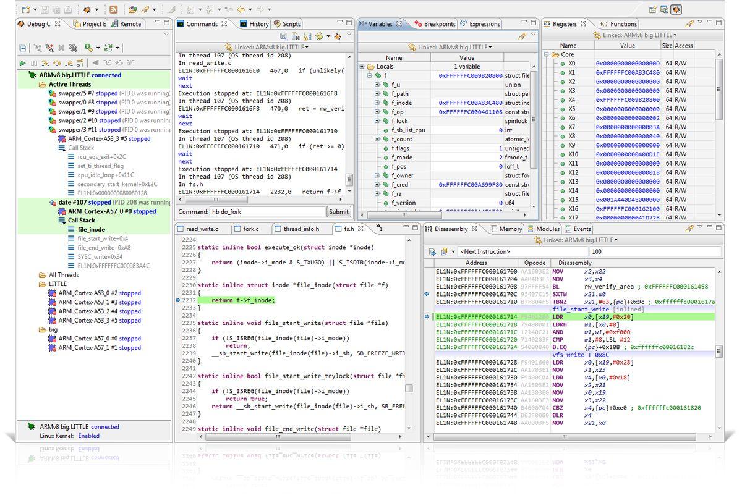This screenshot has width=742, height=498.
Task: Click the Collapse All icon in Debug Control
Action: tap(23, 48)
